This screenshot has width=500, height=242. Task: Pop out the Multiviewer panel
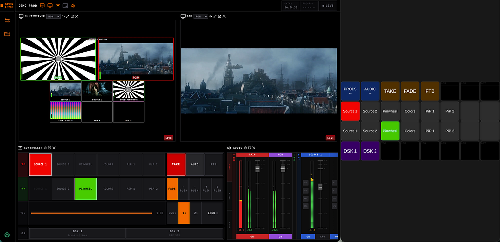click(x=72, y=16)
